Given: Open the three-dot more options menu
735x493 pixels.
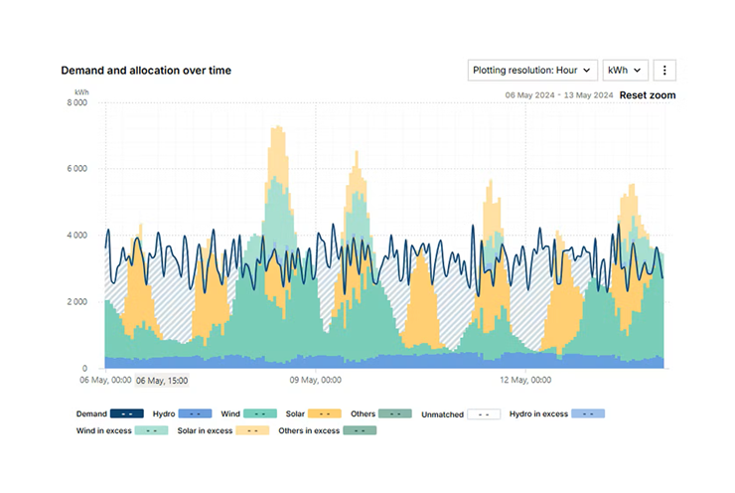Looking at the screenshot, I should click(x=665, y=71).
